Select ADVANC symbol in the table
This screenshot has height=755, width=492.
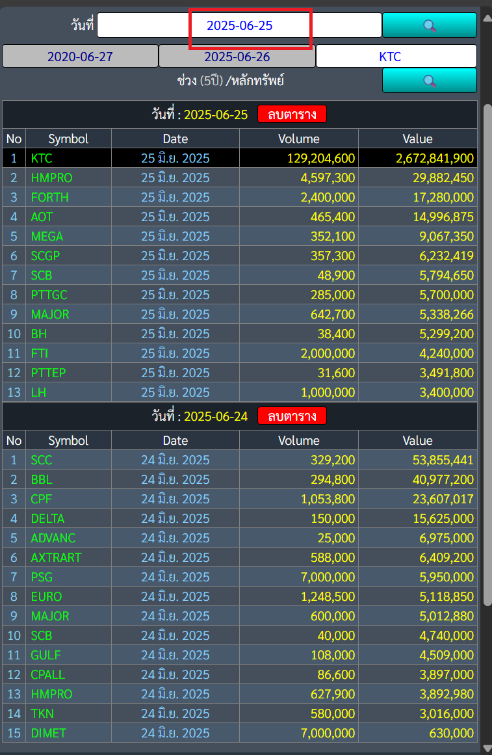point(53,538)
